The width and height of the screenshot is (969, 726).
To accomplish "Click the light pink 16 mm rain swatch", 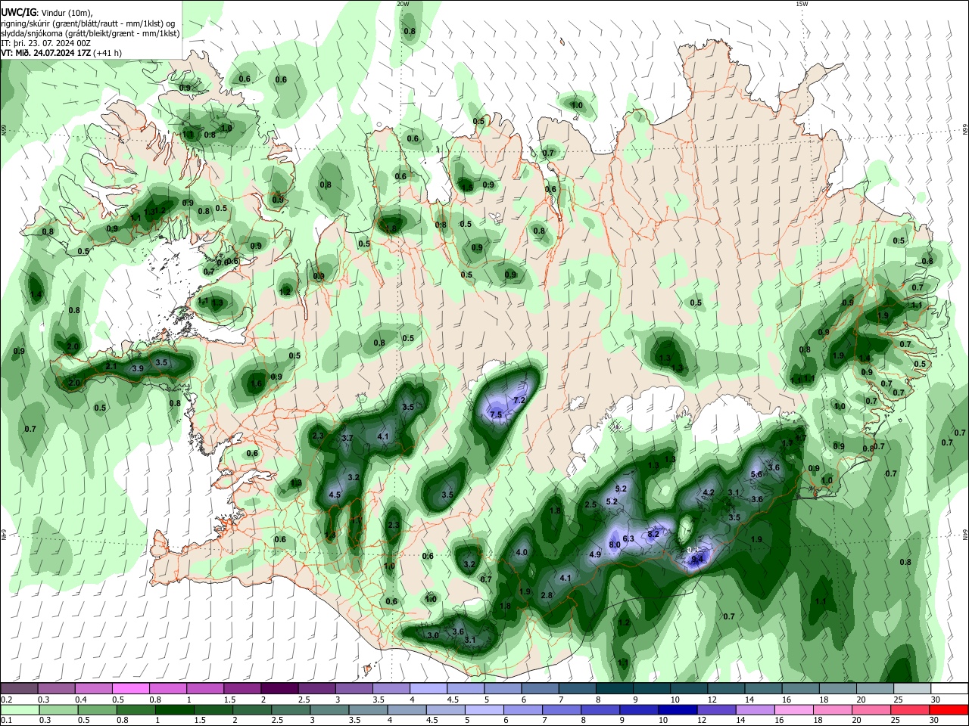I will click(x=794, y=709).
